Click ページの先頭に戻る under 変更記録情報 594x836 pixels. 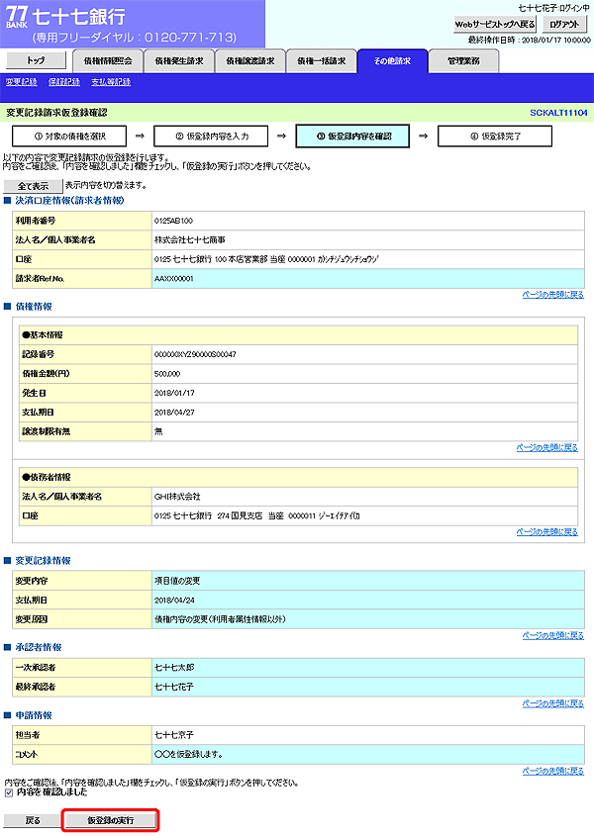click(552, 635)
